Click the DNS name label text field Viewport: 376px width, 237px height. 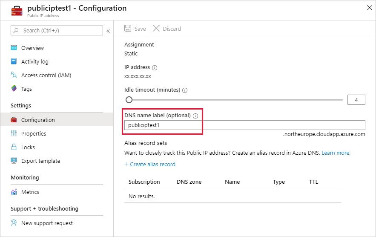[x=244, y=125]
